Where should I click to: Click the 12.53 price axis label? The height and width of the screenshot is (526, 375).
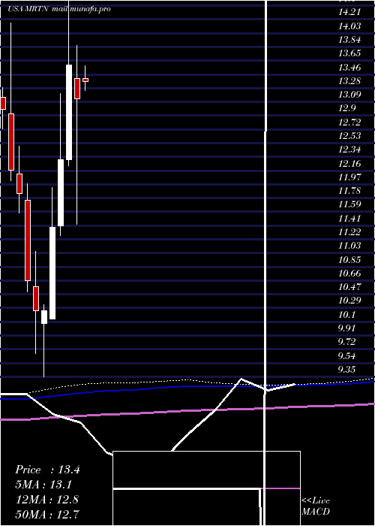349,135
